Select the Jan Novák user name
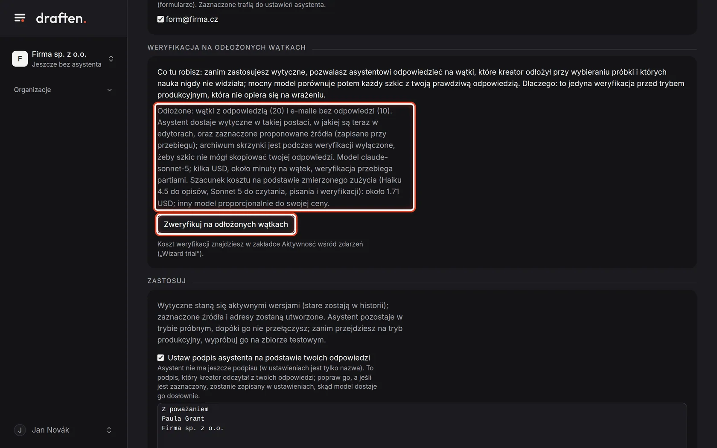The height and width of the screenshot is (448, 717). pos(50,430)
